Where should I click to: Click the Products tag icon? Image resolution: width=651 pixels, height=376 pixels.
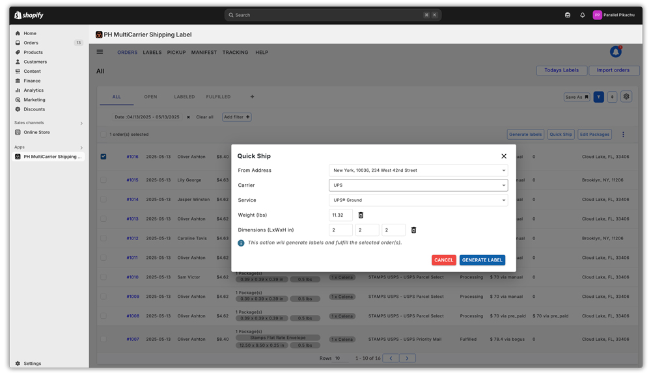18,52
